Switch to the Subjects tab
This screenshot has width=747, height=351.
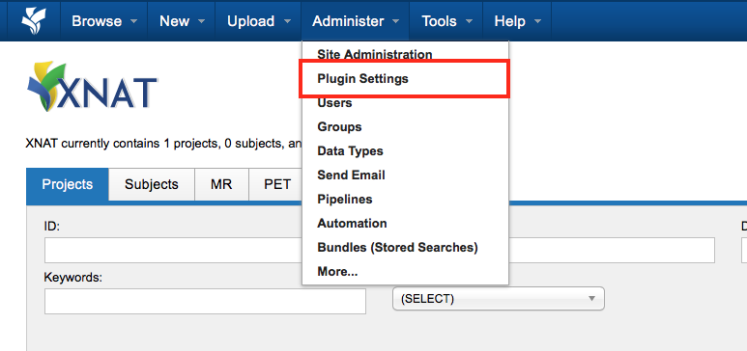point(152,184)
